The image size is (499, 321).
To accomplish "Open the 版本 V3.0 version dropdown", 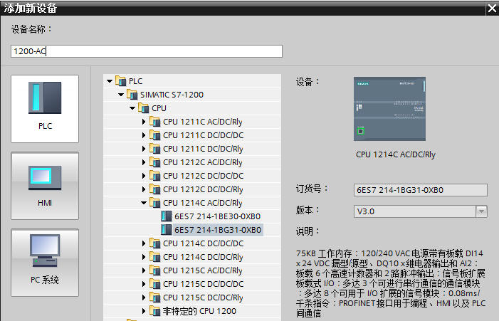I will pyautogui.click(x=481, y=211).
